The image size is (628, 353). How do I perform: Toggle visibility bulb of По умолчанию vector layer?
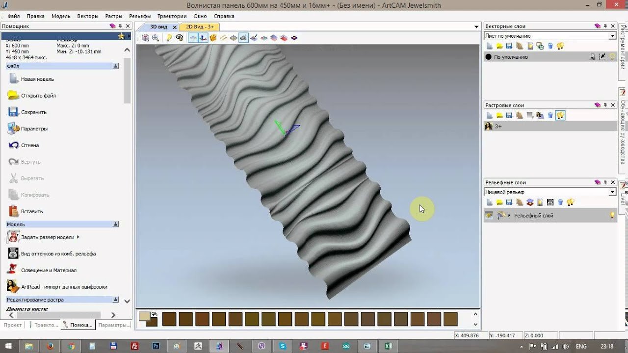pyautogui.click(x=612, y=57)
